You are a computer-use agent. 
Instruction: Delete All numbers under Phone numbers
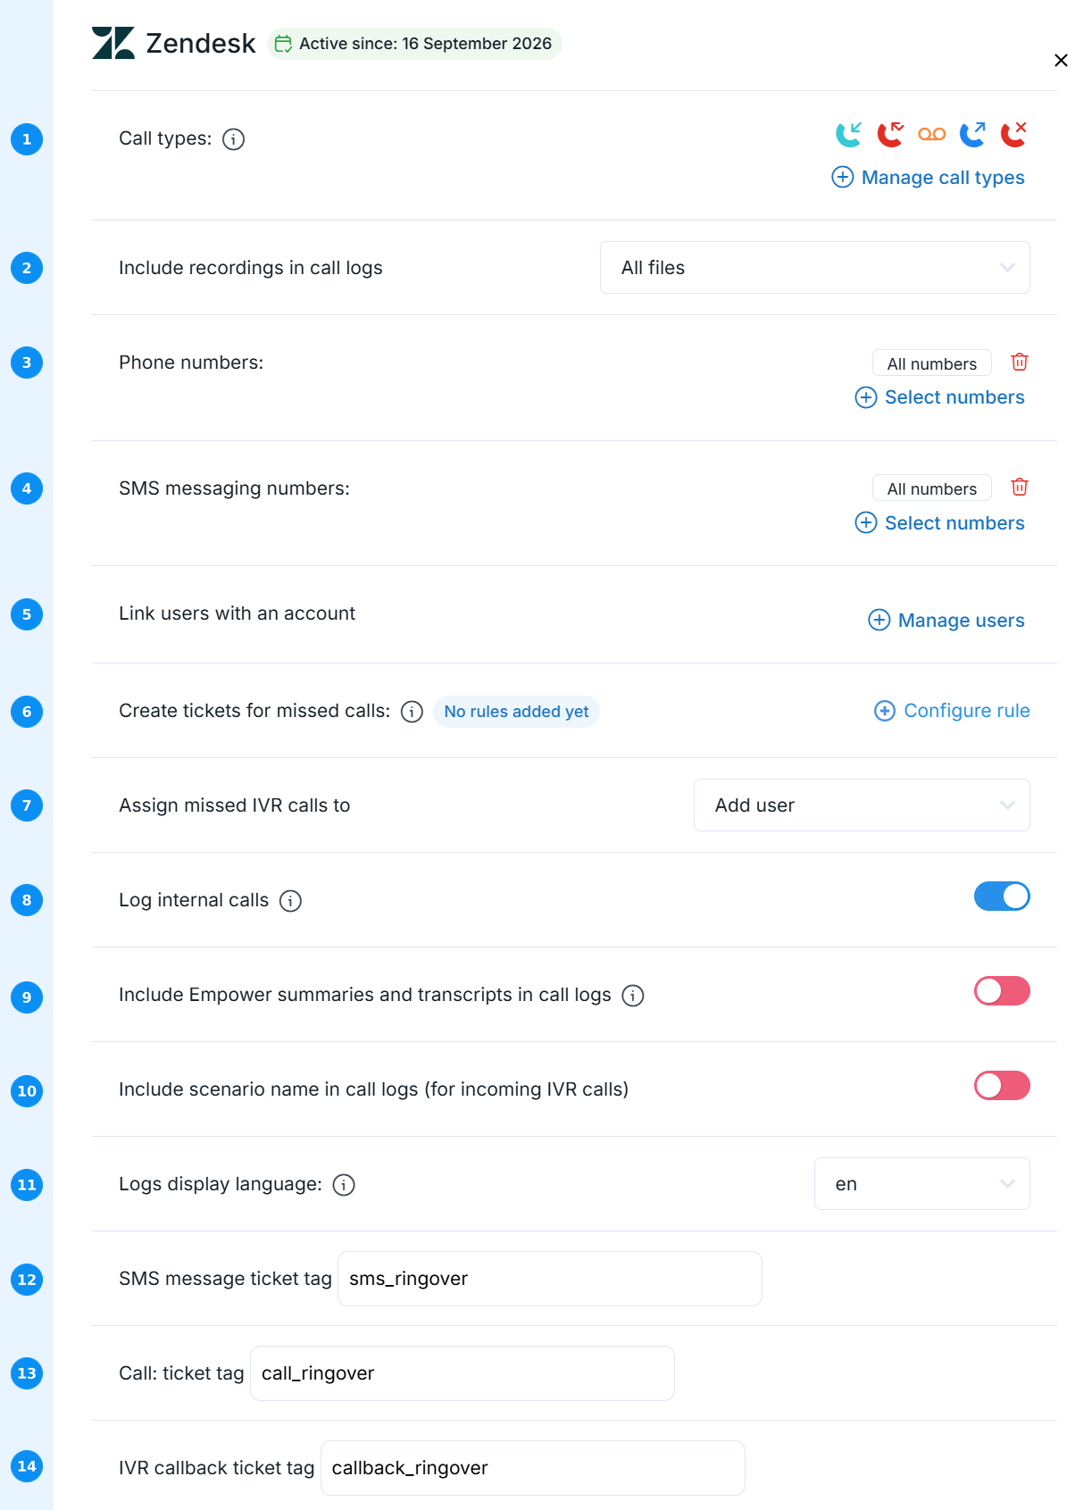point(1020,362)
